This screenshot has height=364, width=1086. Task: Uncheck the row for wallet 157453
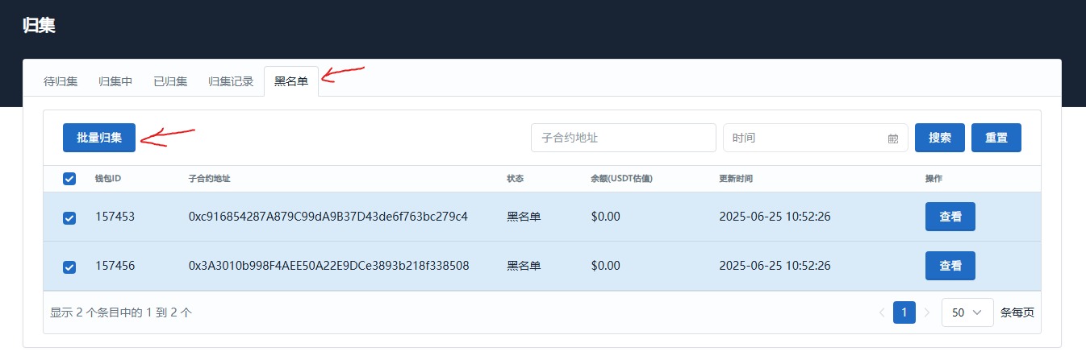pyautogui.click(x=69, y=217)
